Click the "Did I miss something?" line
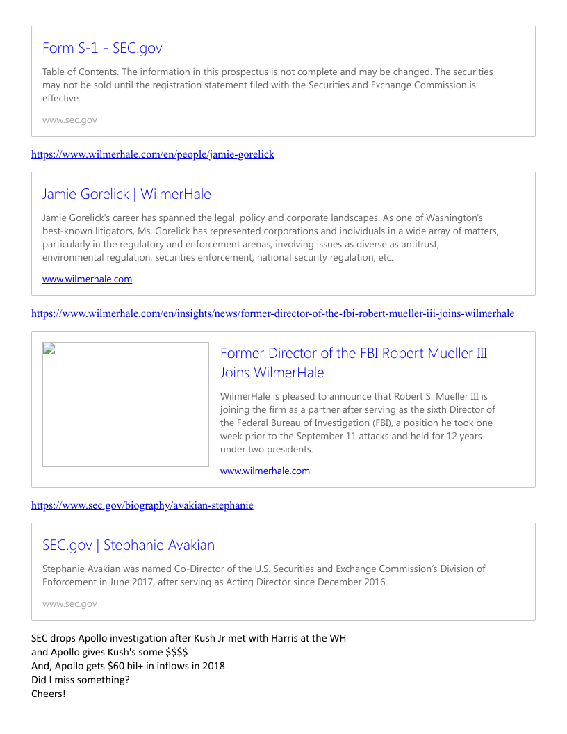Image resolution: width=567 pixels, height=734 pixels. [x=80, y=680]
